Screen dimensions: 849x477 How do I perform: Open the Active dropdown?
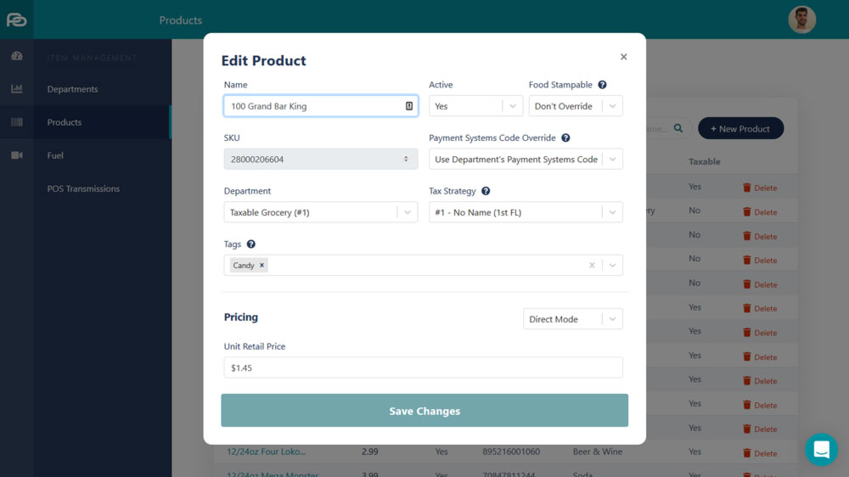coord(475,106)
